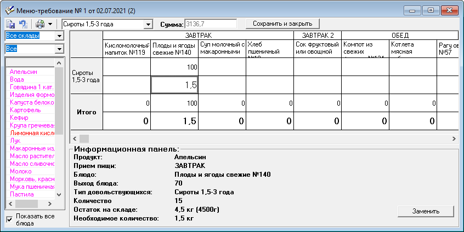The height and width of the screenshot is (232, 464).
Task: Click the printer icon
Action: pos(40,24)
